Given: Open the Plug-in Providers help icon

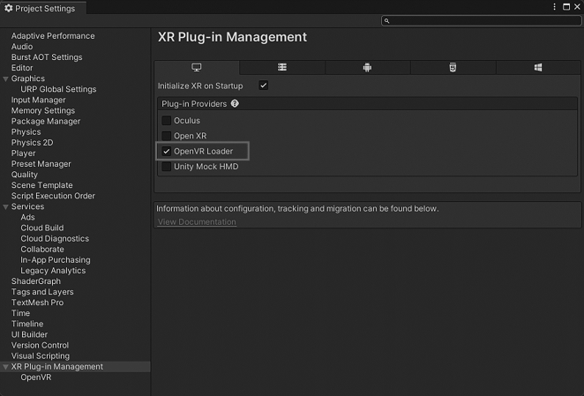Looking at the screenshot, I should [235, 103].
